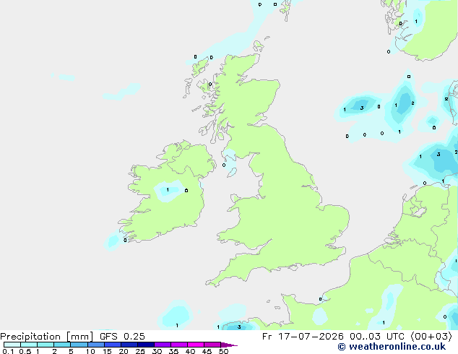Click the 0 value on the Cherbourg peninsula

(x=320, y=299)
